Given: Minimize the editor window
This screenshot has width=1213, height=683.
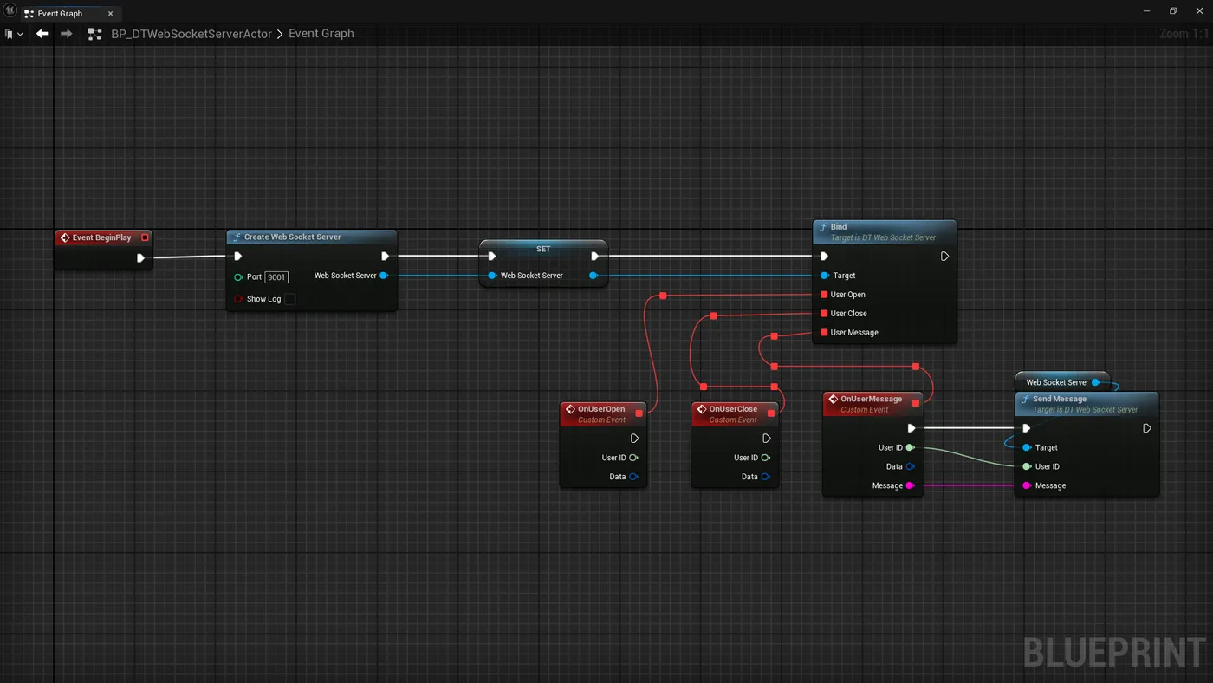Looking at the screenshot, I should coord(1146,11).
